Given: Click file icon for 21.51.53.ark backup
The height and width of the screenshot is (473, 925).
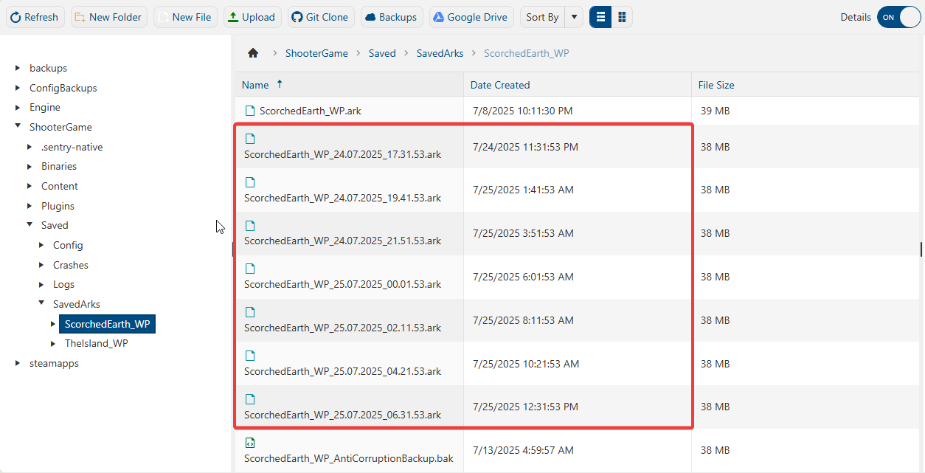Looking at the screenshot, I should click(249, 225).
